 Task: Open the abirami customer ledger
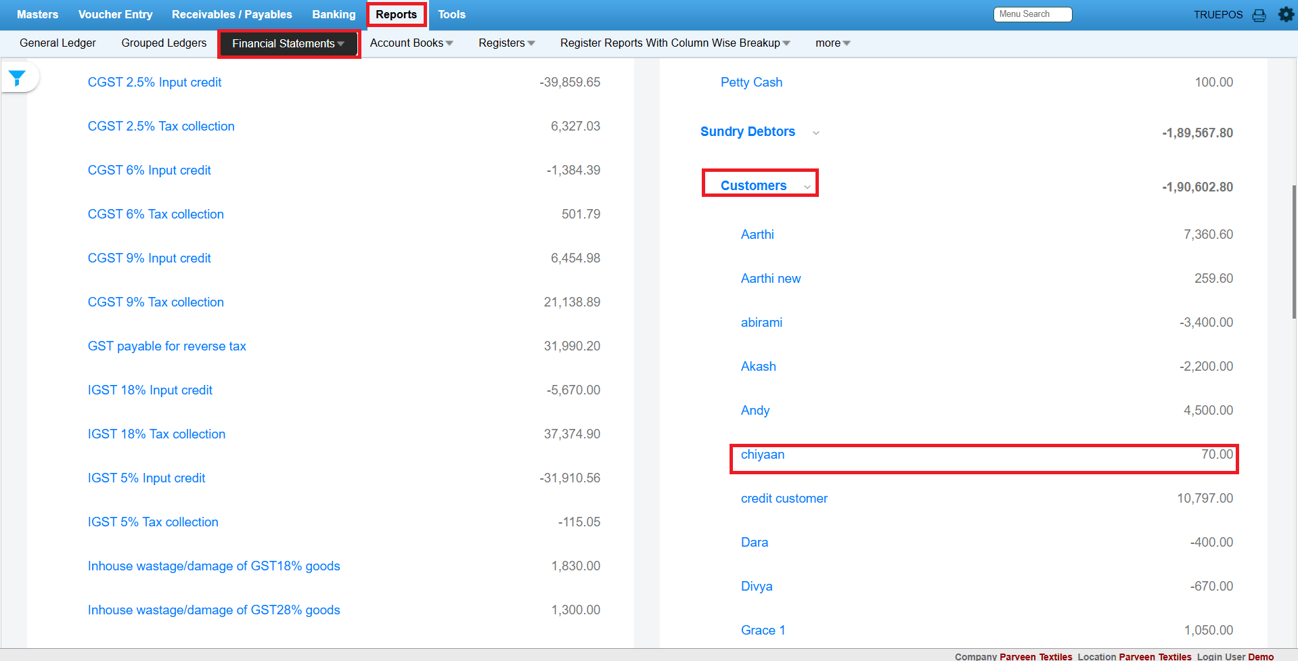coord(761,323)
